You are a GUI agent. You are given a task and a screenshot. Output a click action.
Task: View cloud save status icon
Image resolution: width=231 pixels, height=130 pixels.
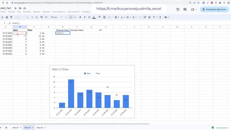tap(25, 8)
